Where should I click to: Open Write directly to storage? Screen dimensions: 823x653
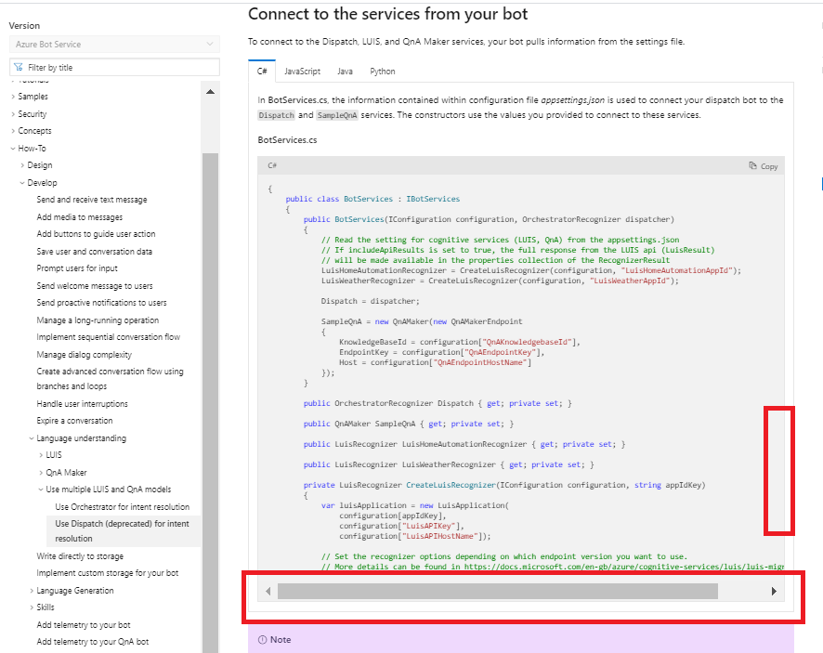click(x=80, y=555)
